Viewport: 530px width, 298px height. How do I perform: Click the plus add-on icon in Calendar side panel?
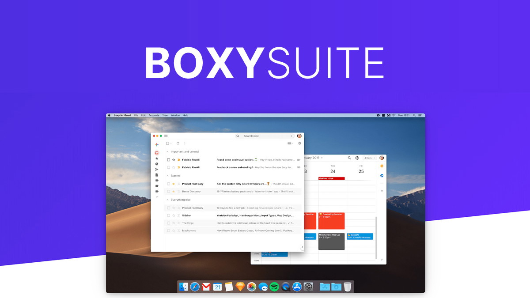382,191
